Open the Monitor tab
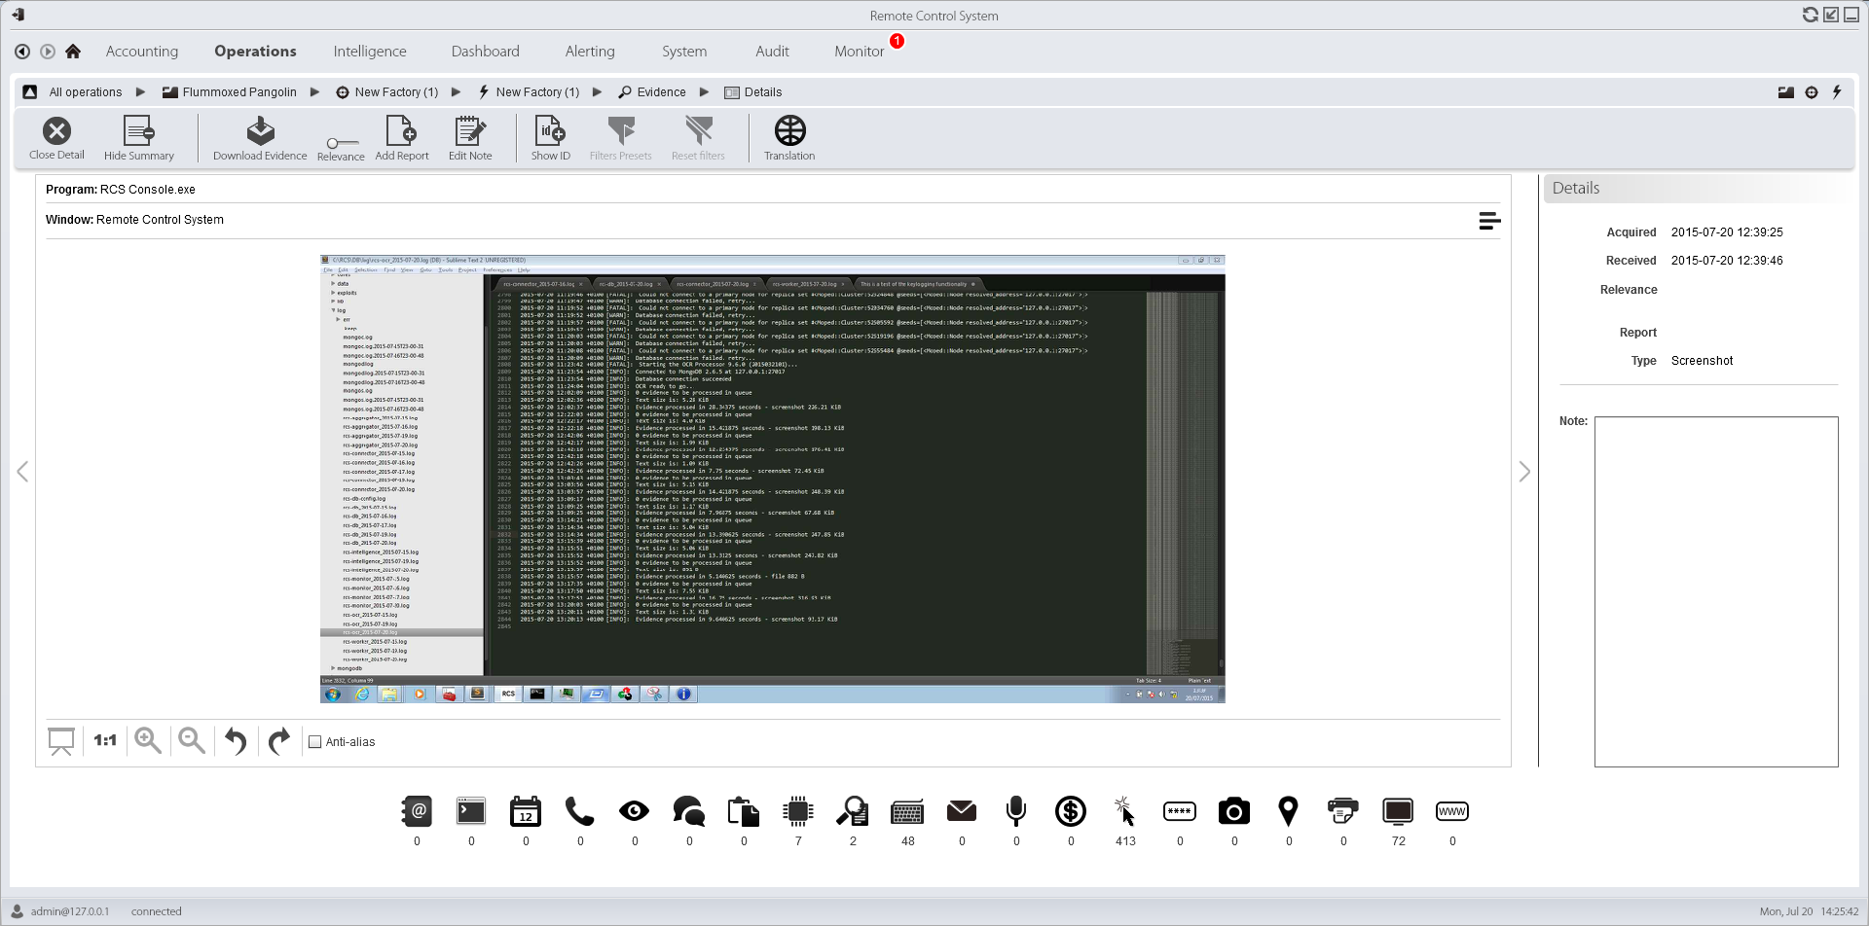This screenshot has width=1869, height=926. pos(859,52)
